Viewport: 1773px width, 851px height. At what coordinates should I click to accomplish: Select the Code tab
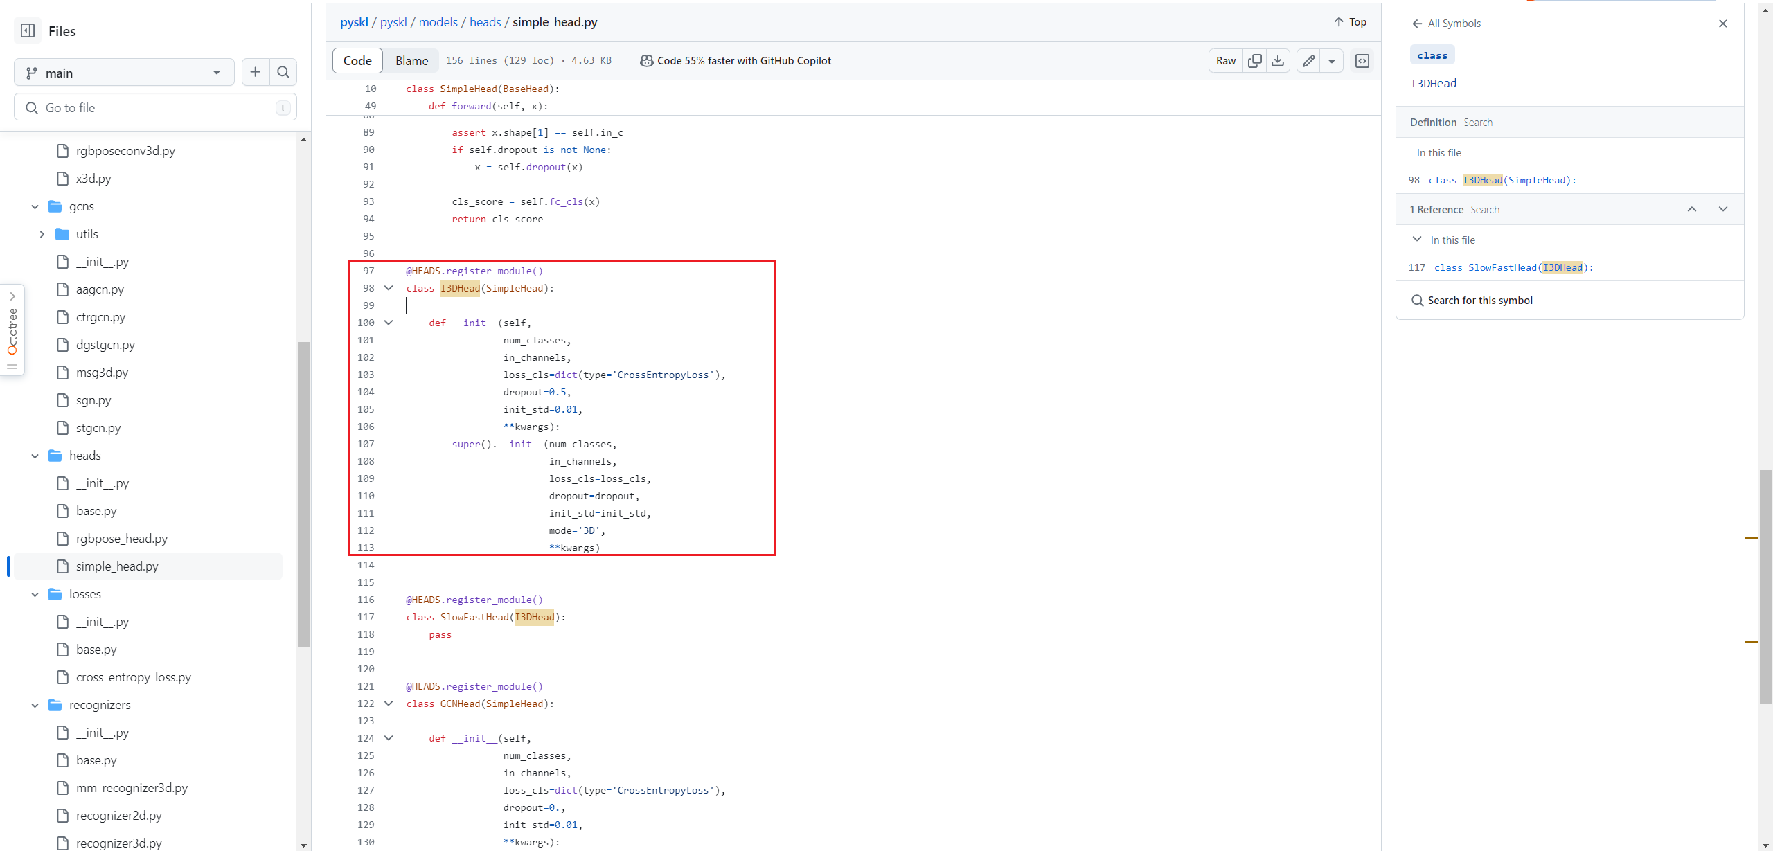pos(357,61)
